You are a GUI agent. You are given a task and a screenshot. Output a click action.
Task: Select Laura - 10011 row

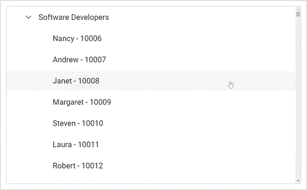point(151,145)
